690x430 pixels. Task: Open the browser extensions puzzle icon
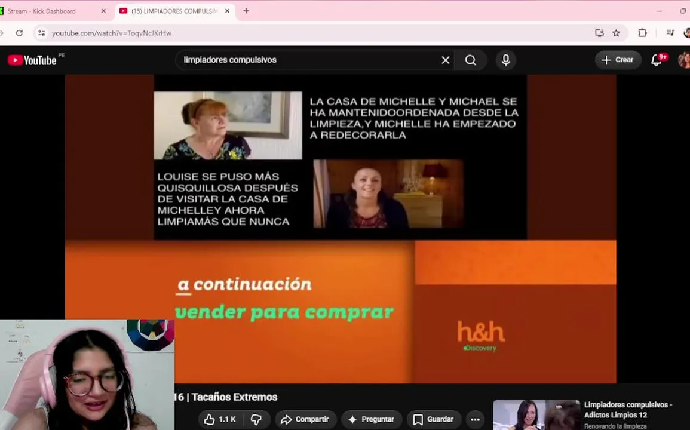coord(642,33)
